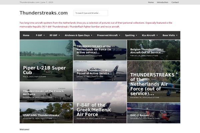Click the November 16, 2014 post date
This screenshot has height=133, width=200.
(x=31, y=97)
